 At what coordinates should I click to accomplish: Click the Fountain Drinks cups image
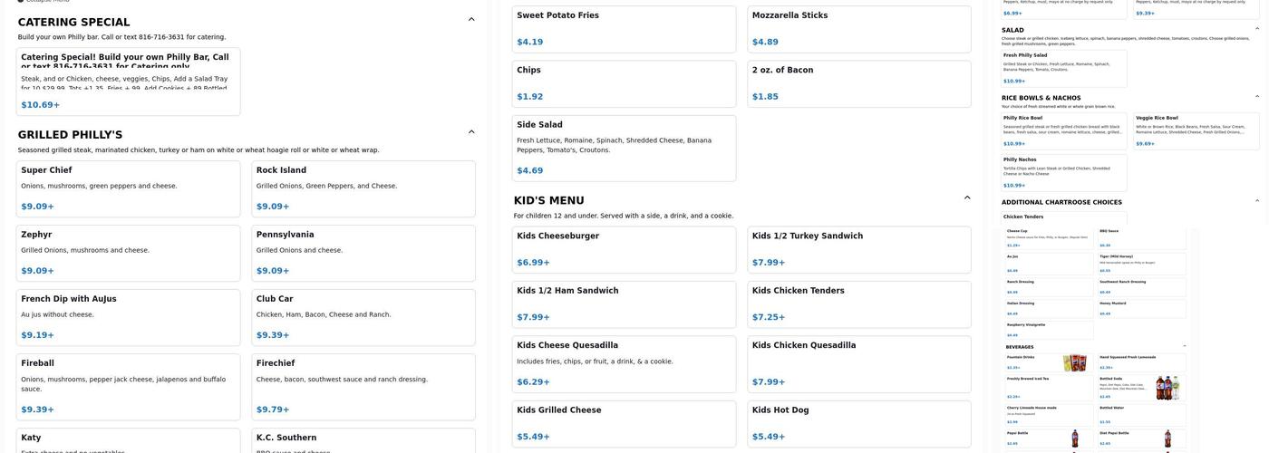coord(1075,363)
